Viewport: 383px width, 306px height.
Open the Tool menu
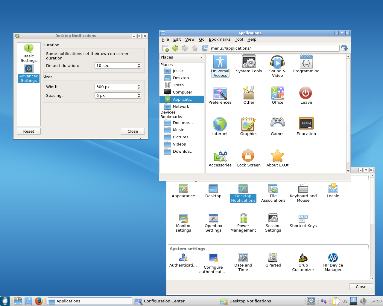click(239, 39)
